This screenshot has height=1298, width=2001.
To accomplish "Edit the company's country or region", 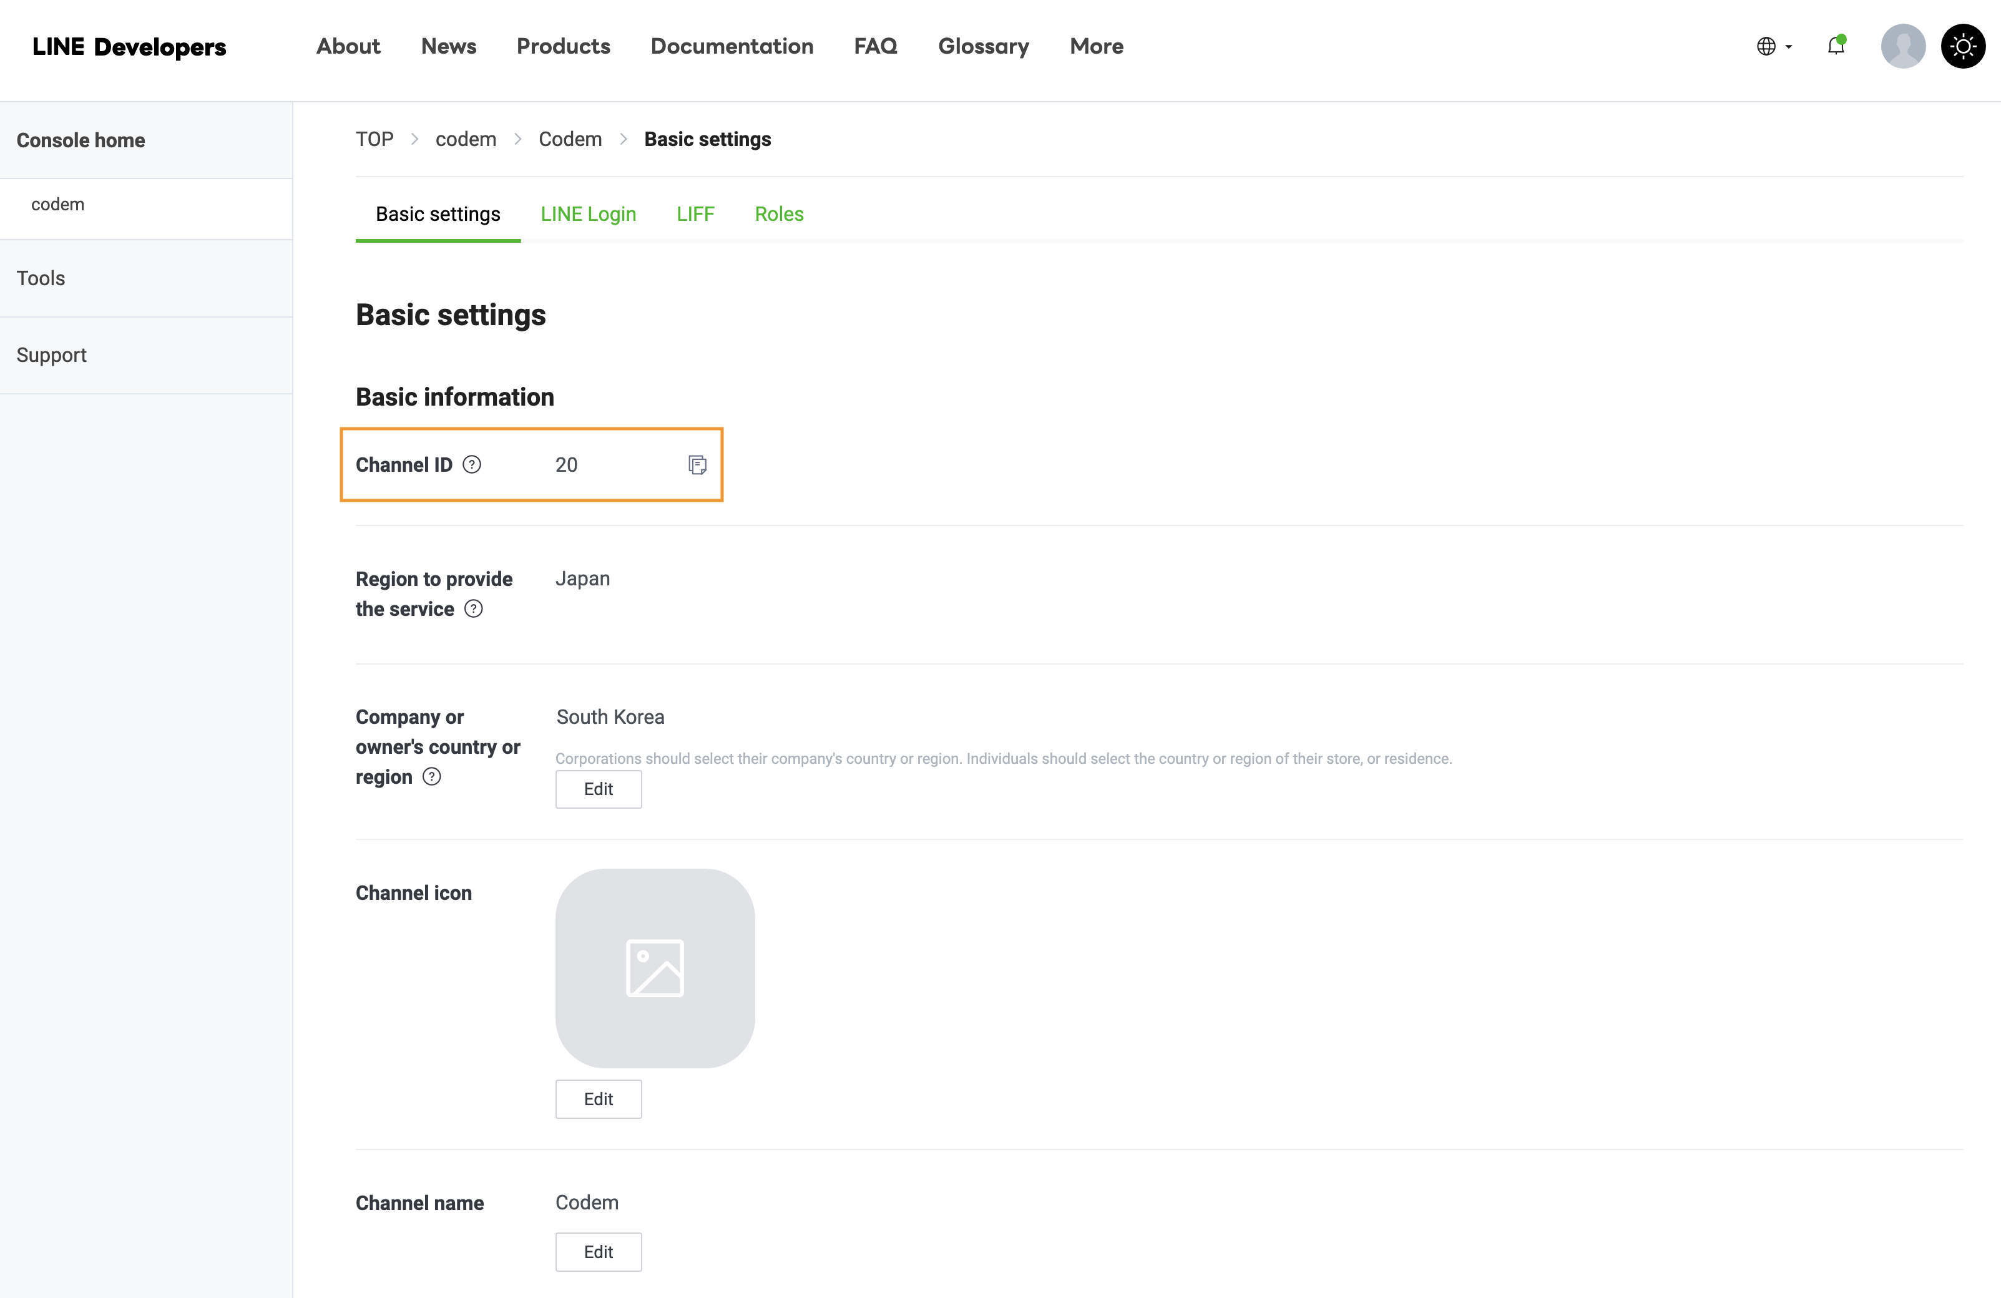I will 599,789.
